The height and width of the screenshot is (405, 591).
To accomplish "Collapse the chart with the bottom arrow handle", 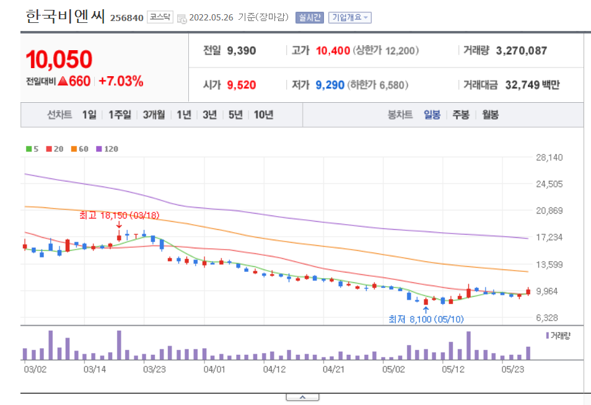I will coord(302,398).
